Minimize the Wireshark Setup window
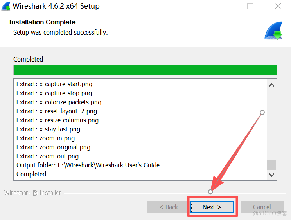The image size is (291, 220). pyautogui.click(x=223, y=6)
